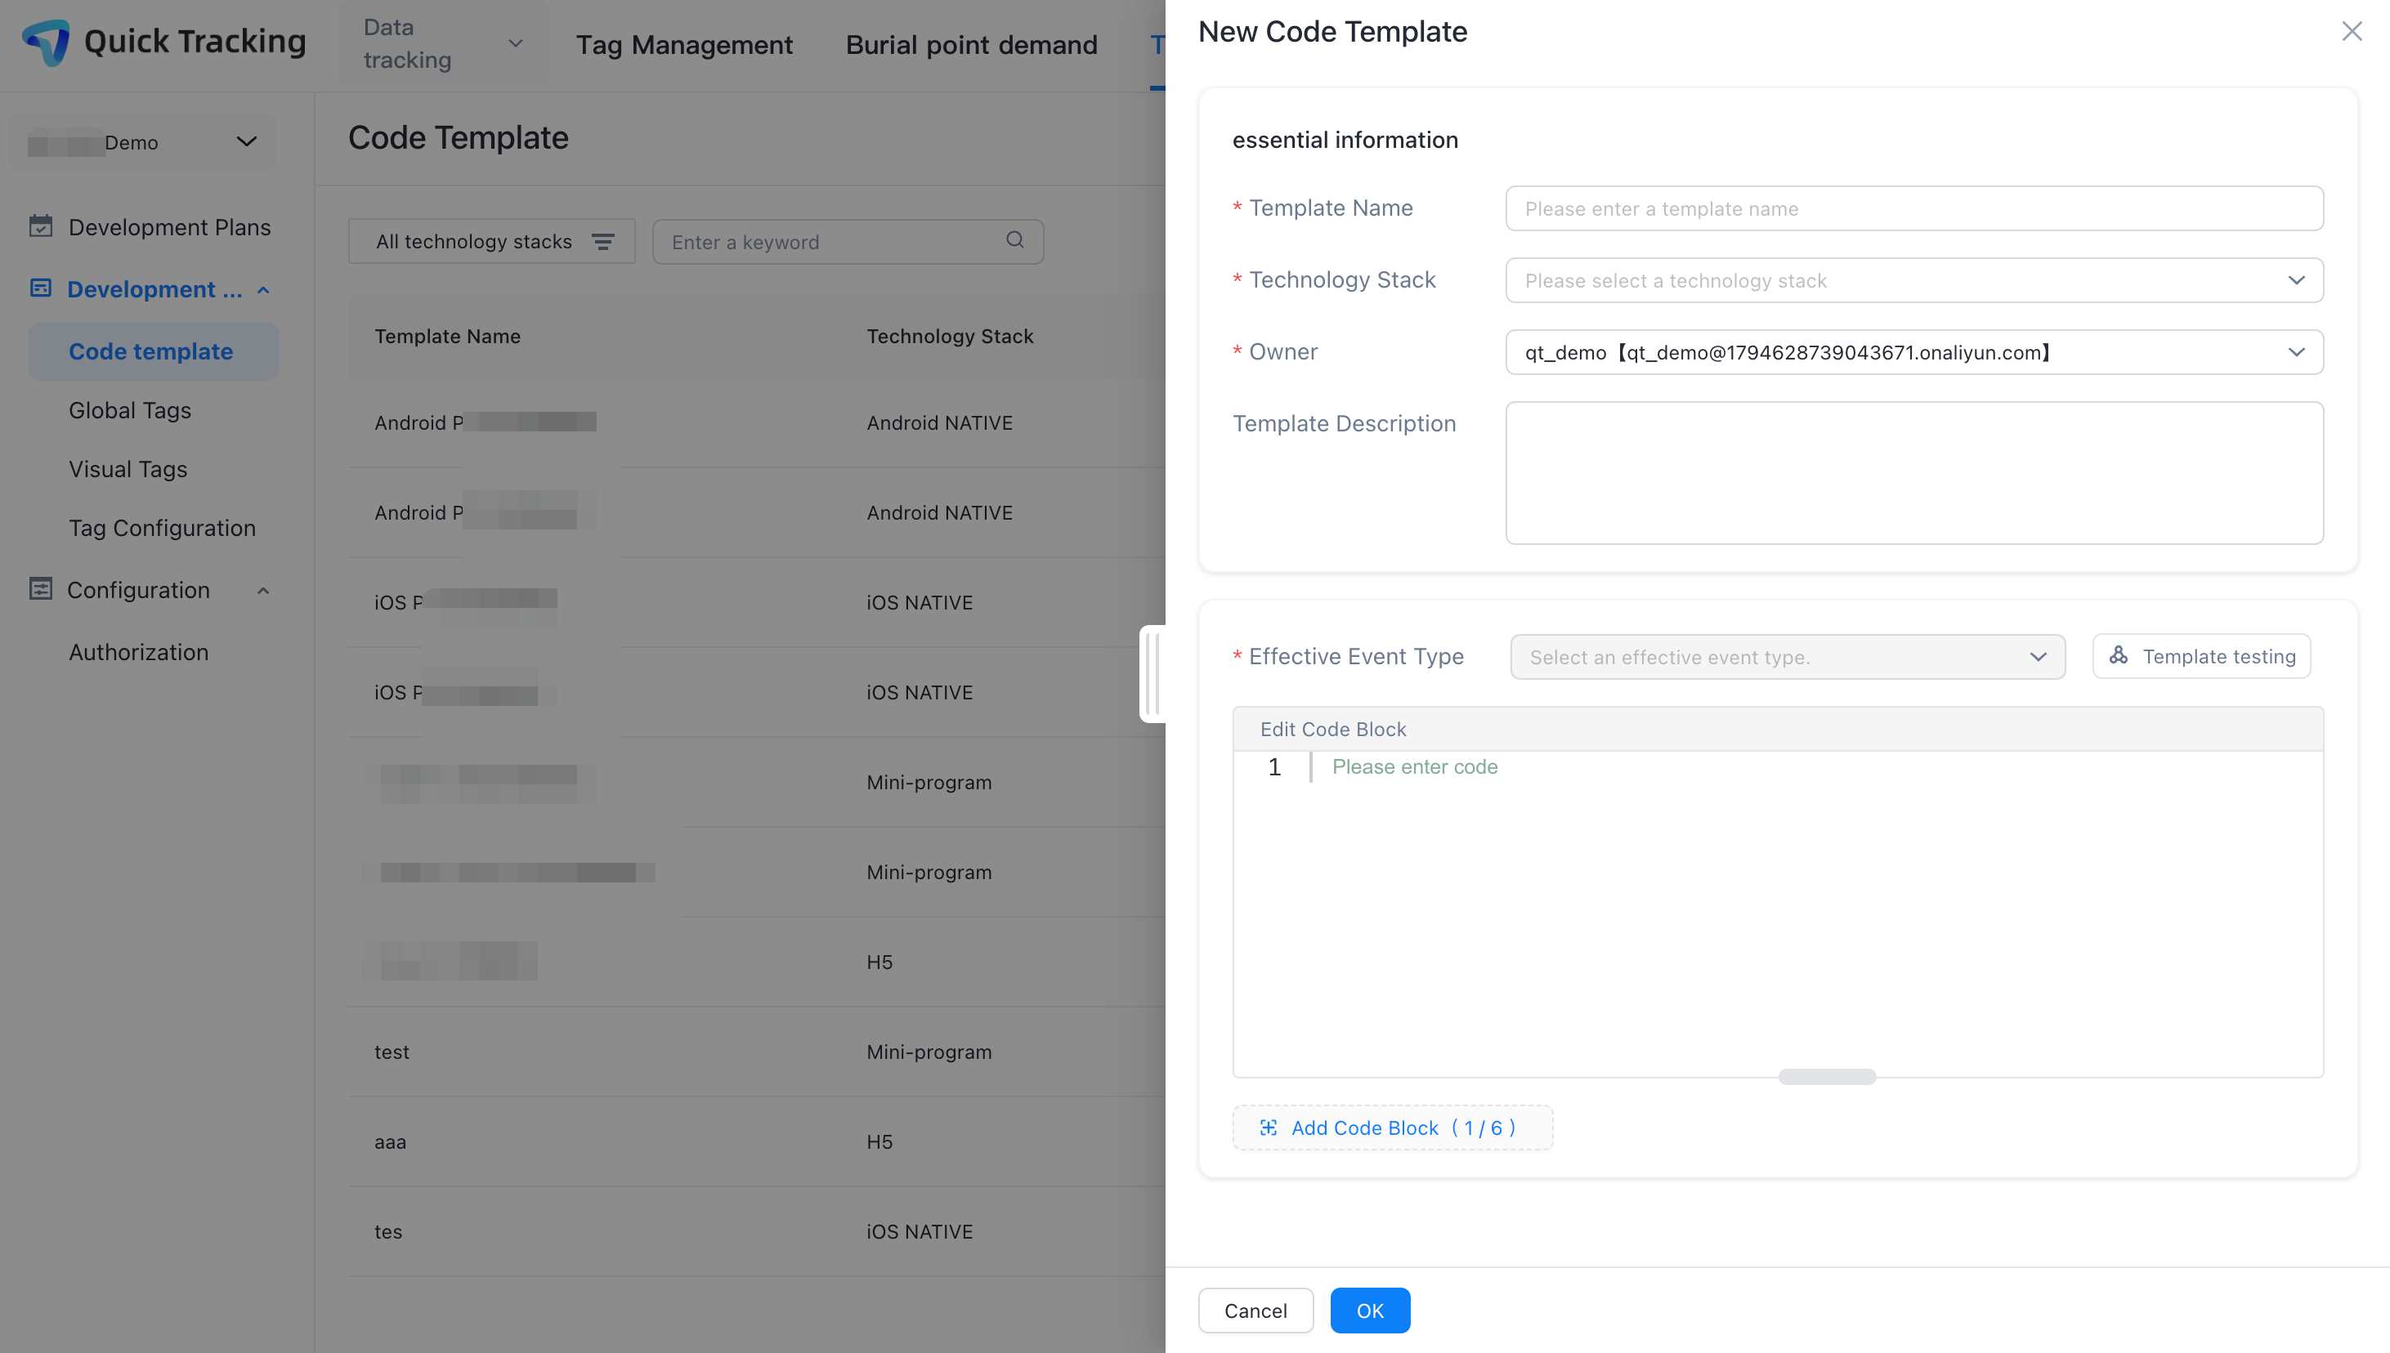Click the filter icon beside All technology stacks
Image resolution: width=2390 pixels, height=1353 pixels.
tap(602, 242)
